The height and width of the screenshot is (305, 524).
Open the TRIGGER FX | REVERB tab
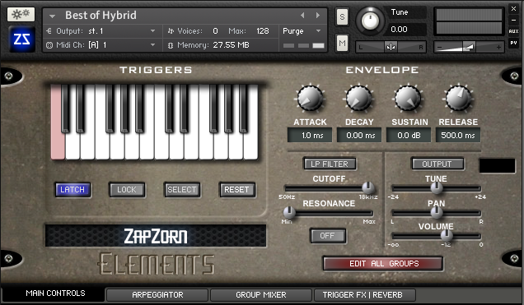pyautogui.click(x=365, y=294)
